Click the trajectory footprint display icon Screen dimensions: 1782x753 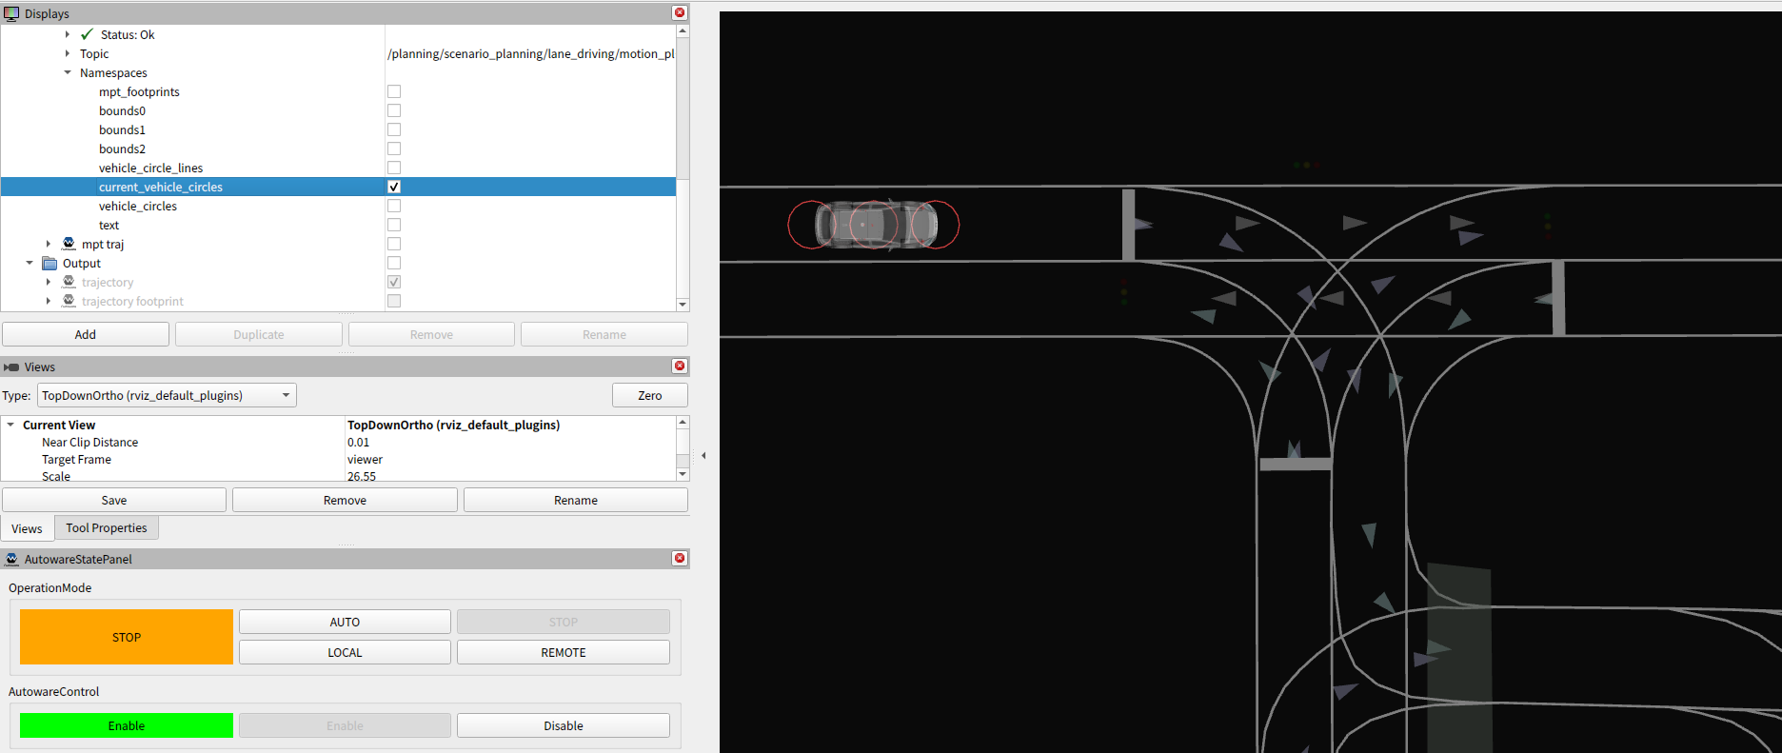[69, 301]
